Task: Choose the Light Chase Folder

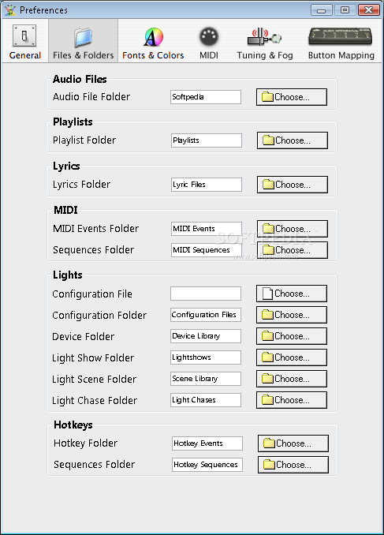Action: (292, 400)
